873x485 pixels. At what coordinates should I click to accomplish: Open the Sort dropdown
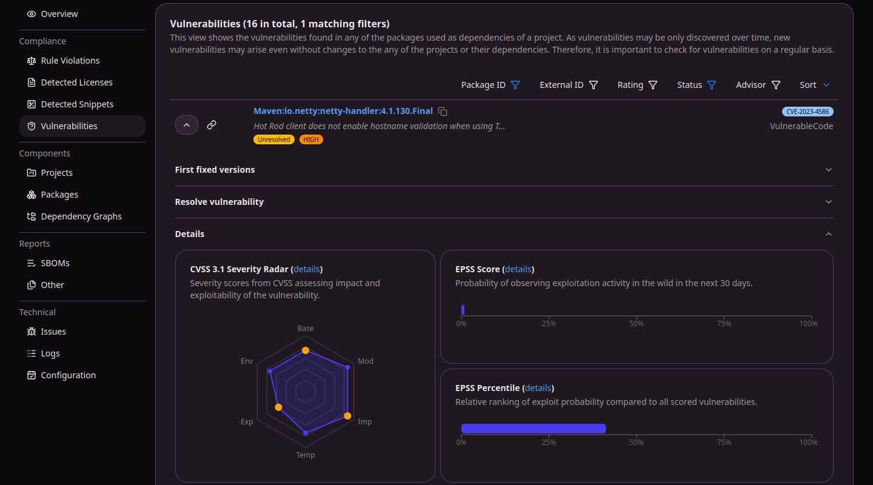[x=814, y=85]
